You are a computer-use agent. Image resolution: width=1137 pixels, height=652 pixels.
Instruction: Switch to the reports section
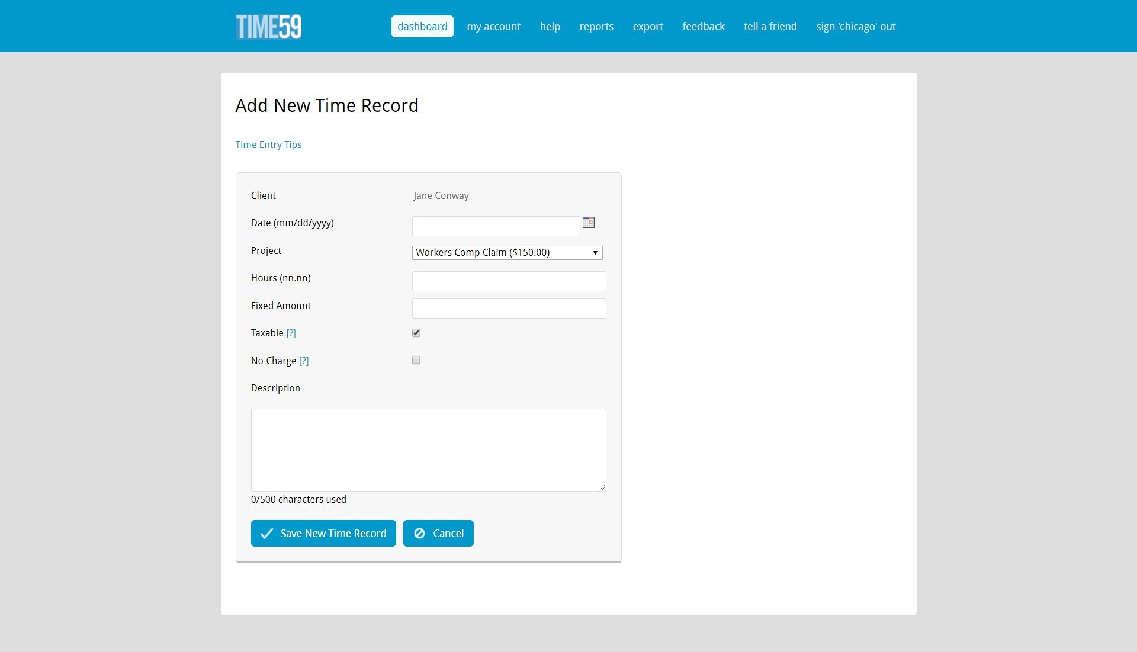tap(596, 26)
